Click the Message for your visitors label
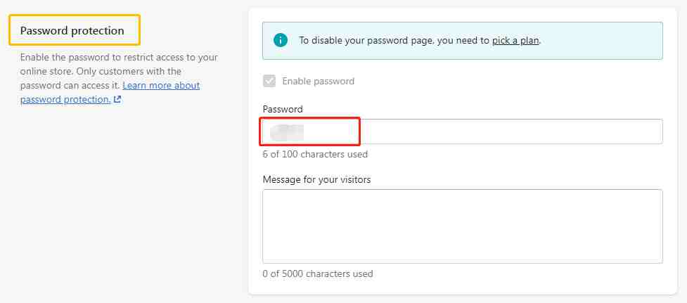 pyautogui.click(x=316, y=179)
